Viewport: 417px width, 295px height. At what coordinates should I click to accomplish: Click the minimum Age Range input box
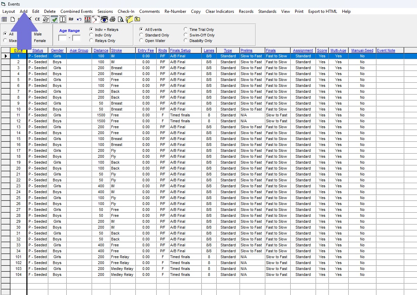[62, 38]
